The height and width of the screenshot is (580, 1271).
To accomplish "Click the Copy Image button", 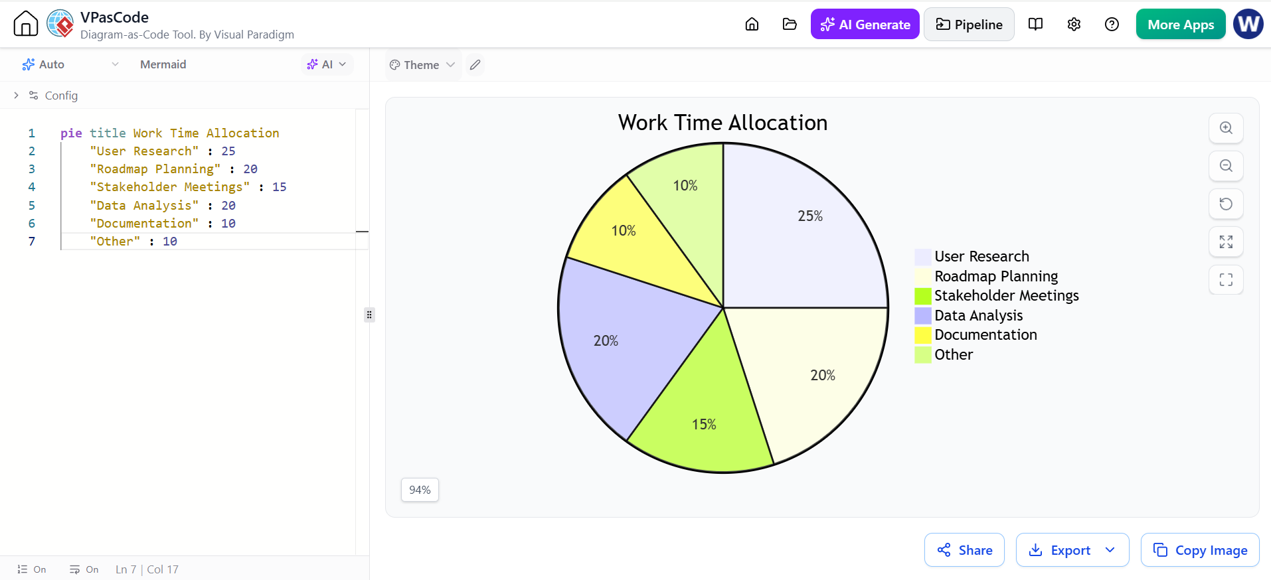I will click(1200, 550).
